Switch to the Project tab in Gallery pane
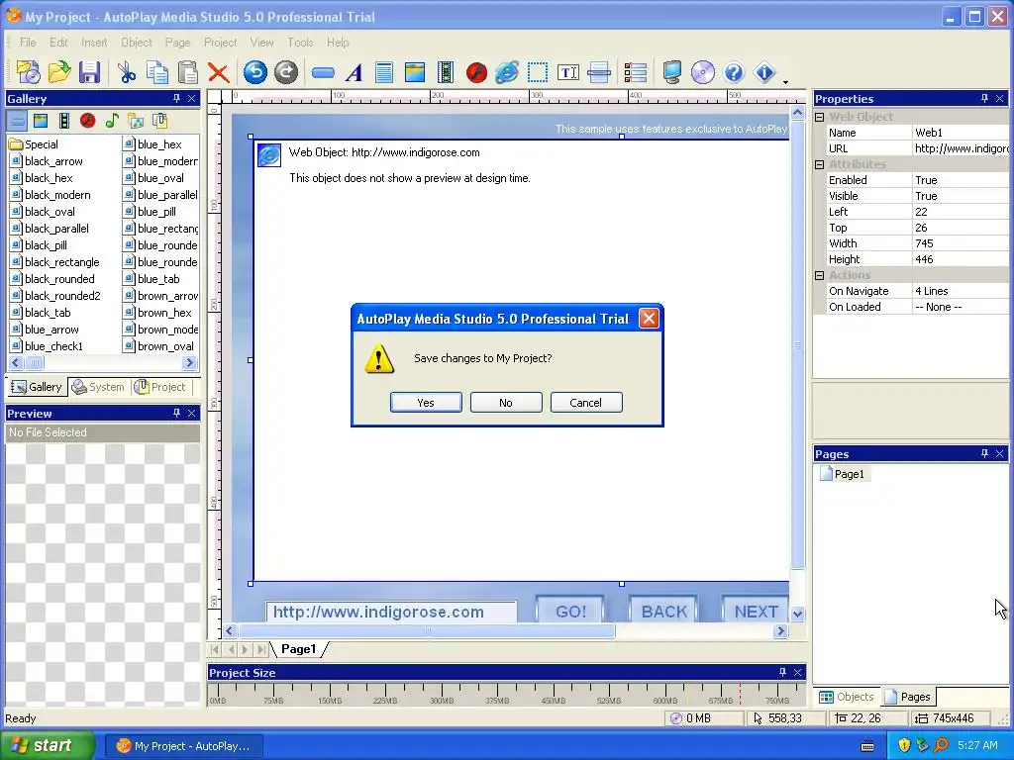 159,387
